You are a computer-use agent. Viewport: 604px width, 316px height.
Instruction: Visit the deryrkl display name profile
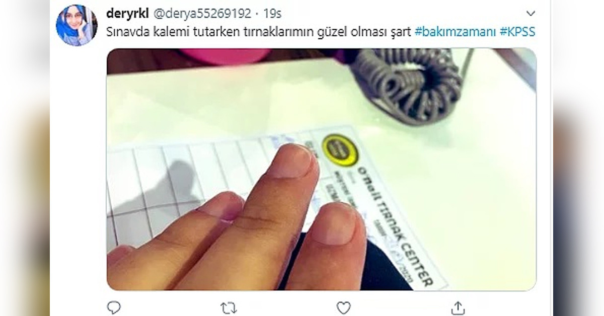pos(127,14)
